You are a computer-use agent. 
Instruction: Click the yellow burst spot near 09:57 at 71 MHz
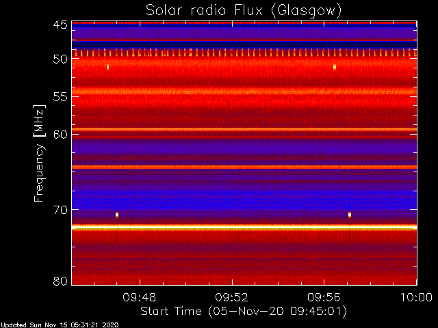pyautogui.click(x=350, y=215)
